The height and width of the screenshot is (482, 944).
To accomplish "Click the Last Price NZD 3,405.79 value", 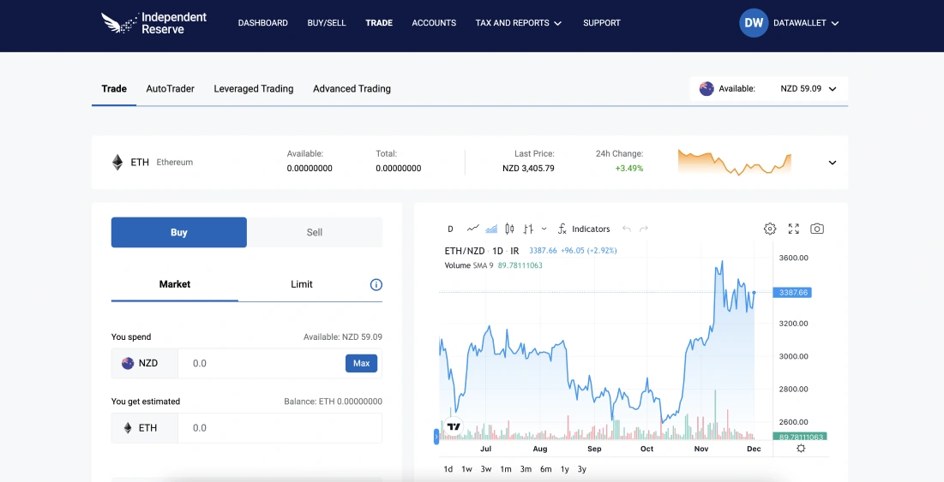I will 529,169.
